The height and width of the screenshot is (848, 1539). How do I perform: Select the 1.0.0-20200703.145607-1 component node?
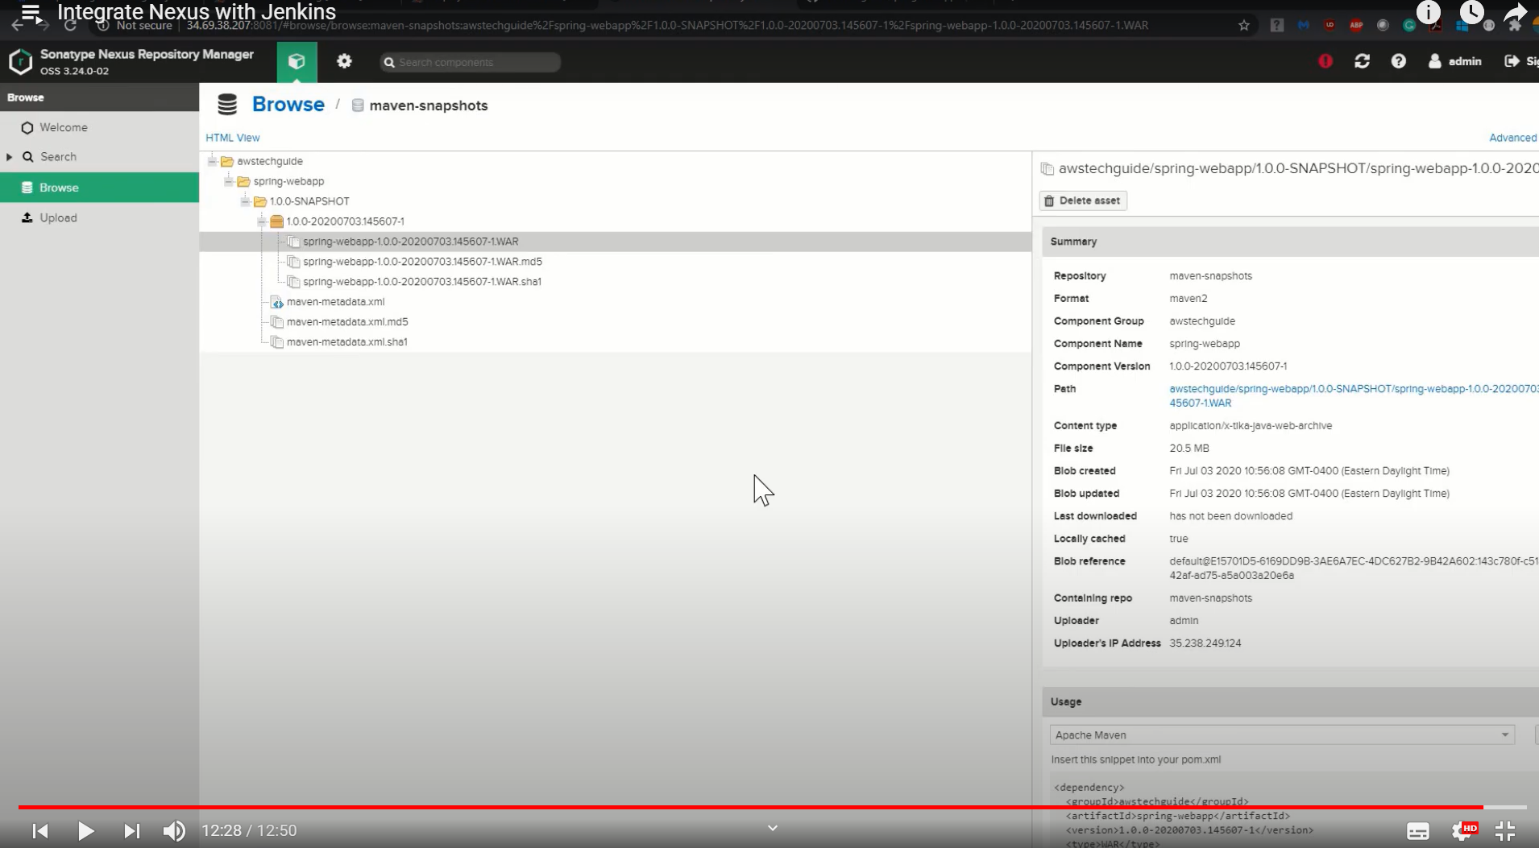(345, 221)
